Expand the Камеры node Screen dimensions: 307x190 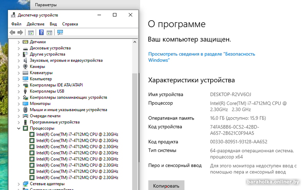click(x=18, y=67)
